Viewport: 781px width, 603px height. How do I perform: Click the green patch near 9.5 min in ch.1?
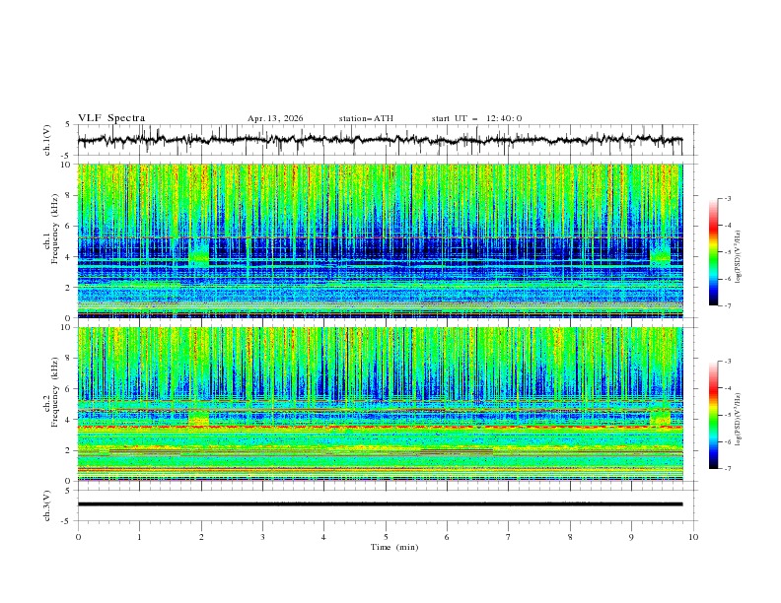point(661,254)
